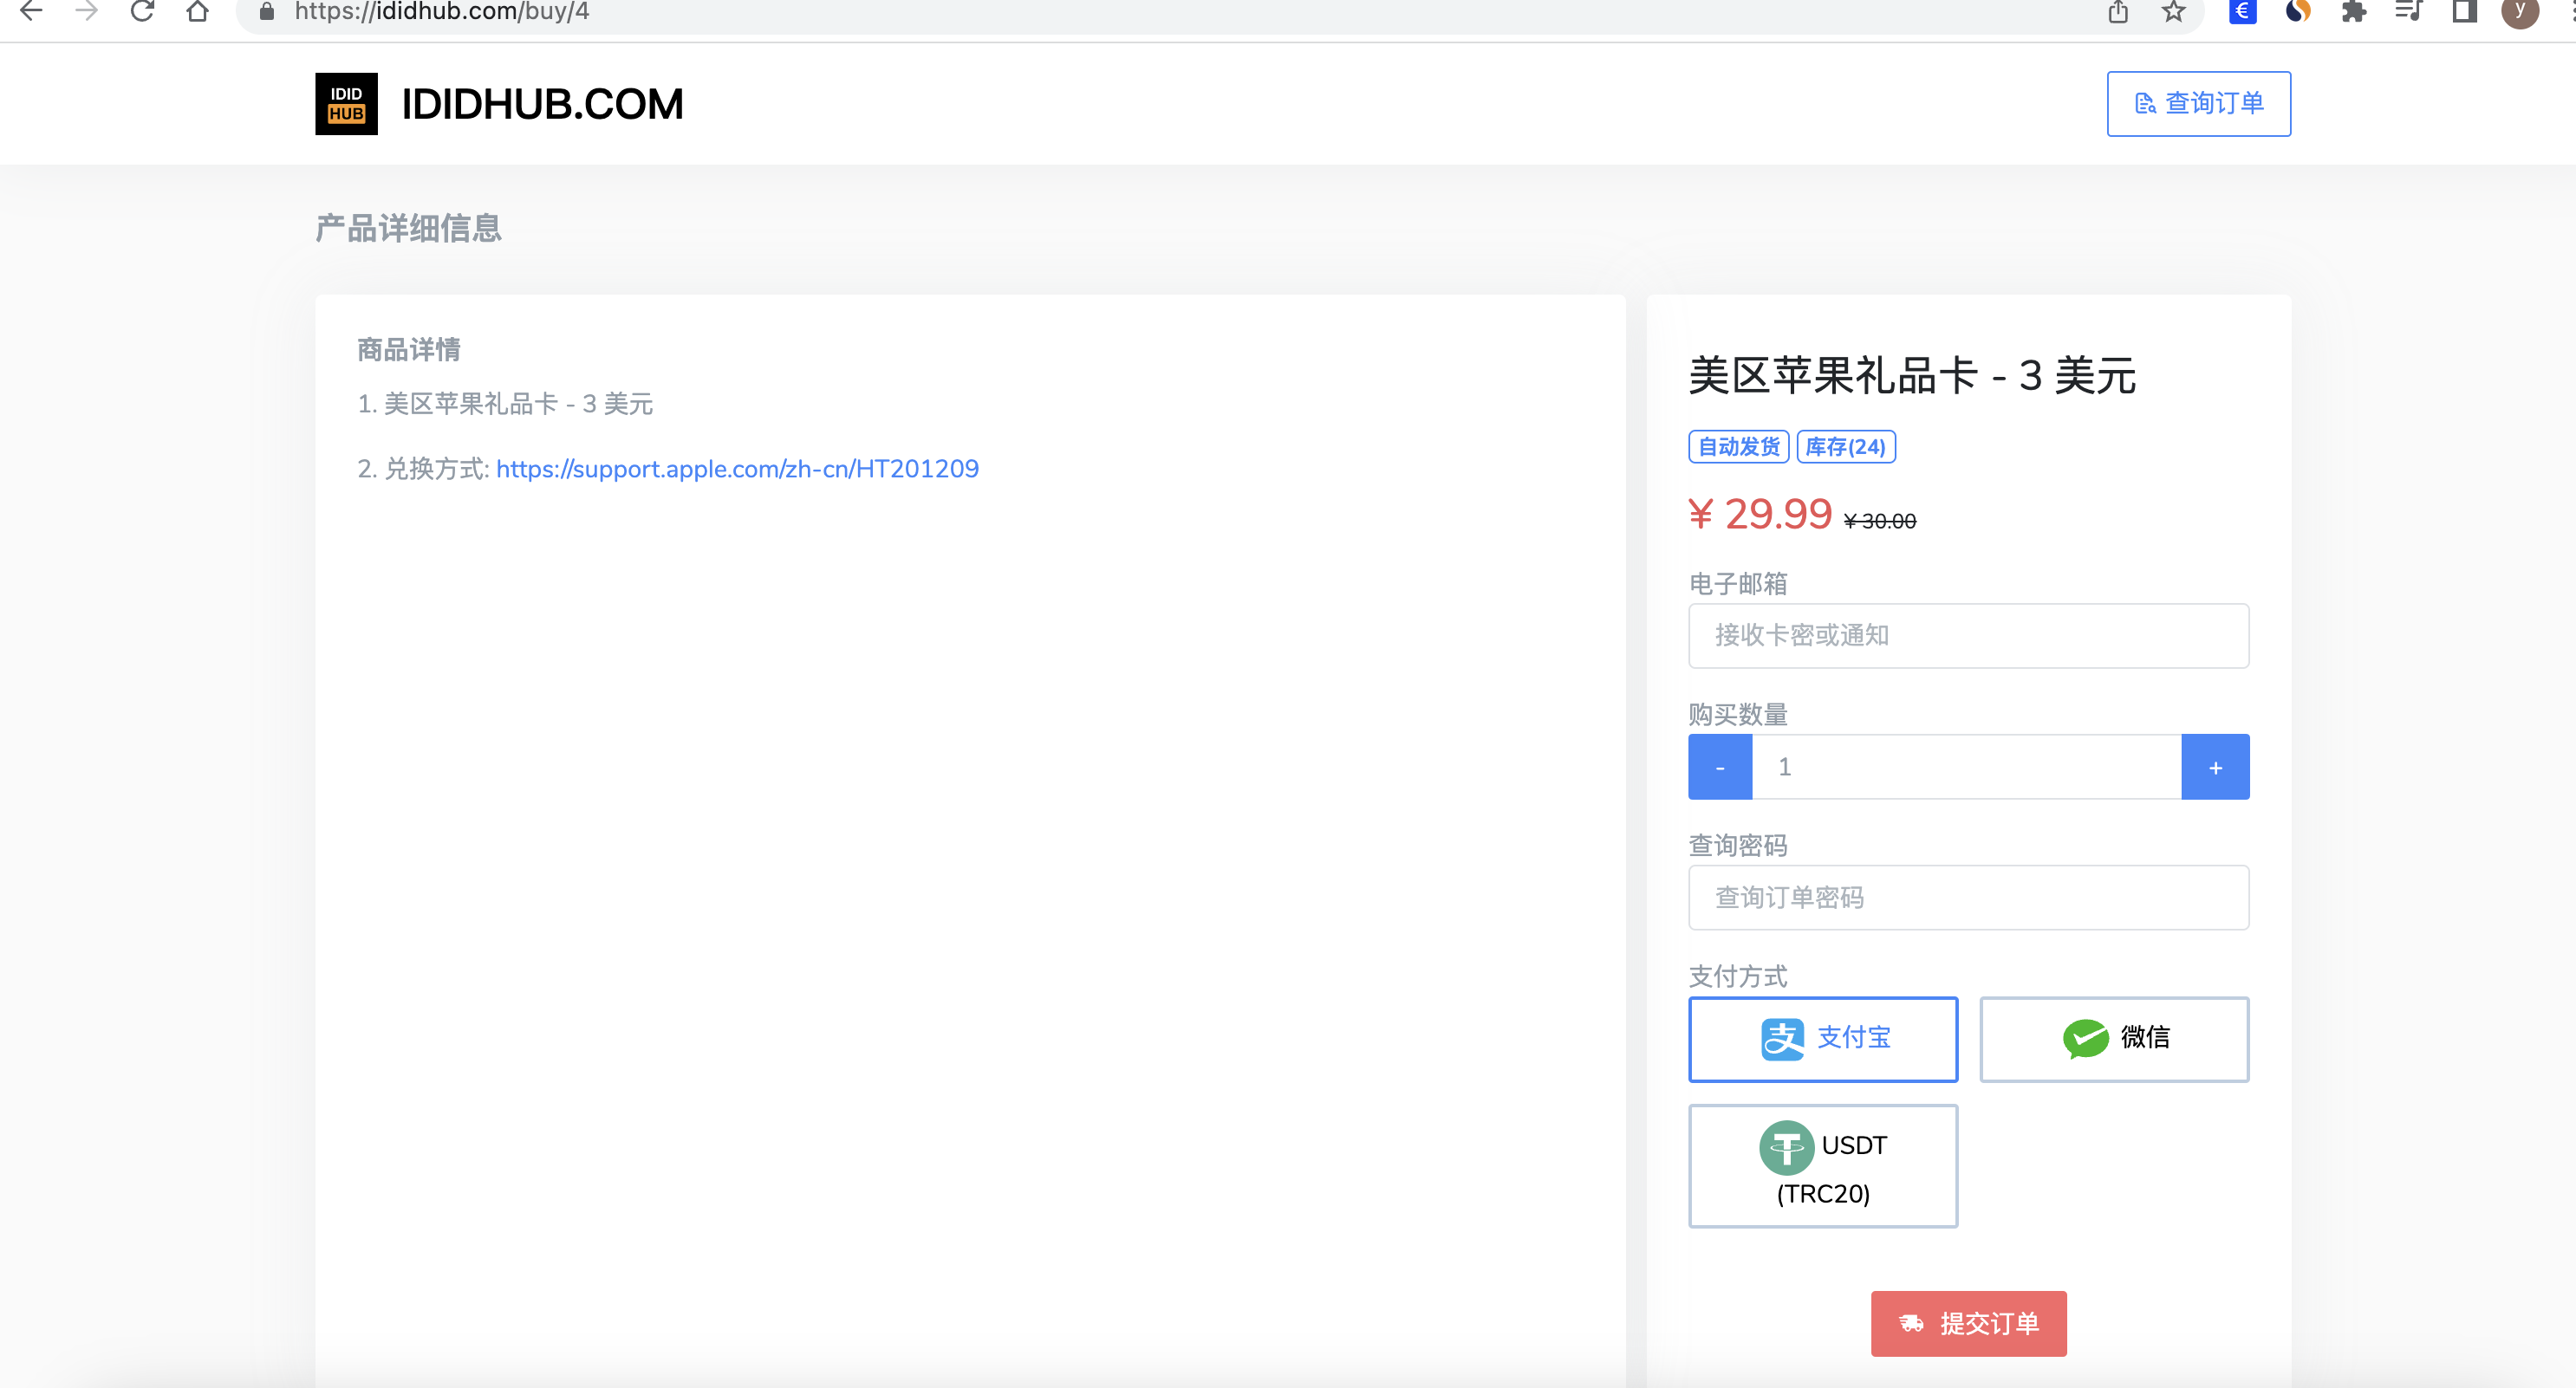The image size is (2576, 1388).
Task: Click the IDID HUB logo image
Action: coord(346,104)
